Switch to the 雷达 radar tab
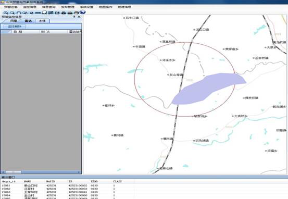The image size is (288, 199). [28, 21]
